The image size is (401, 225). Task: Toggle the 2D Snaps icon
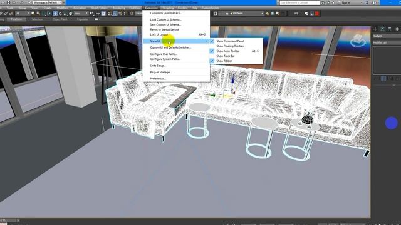(x=110, y=14)
